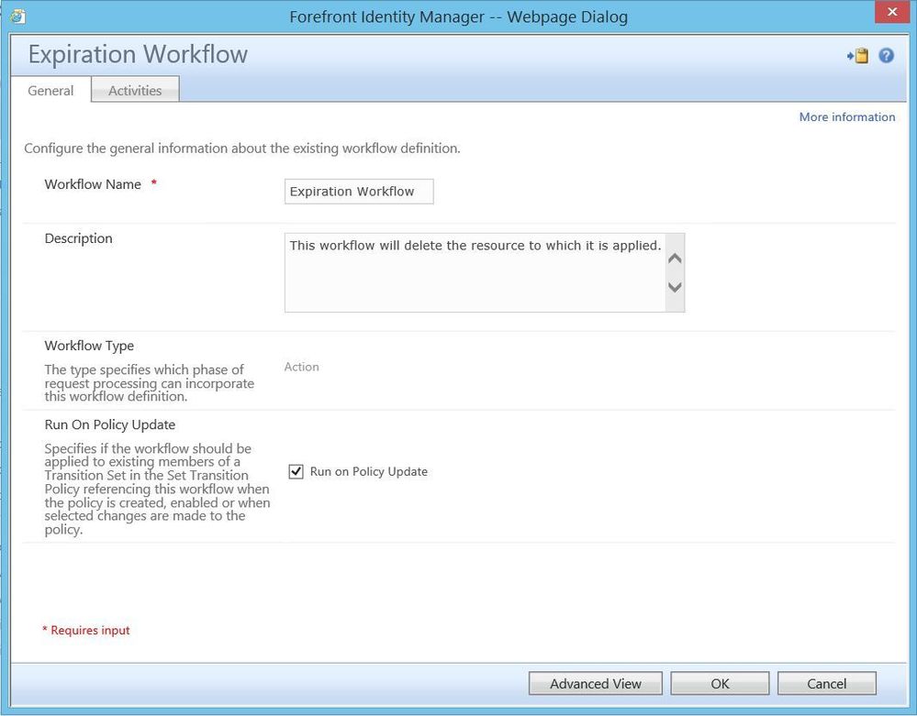Open the More information link
Screen dimensions: 917x716
[847, 116]
